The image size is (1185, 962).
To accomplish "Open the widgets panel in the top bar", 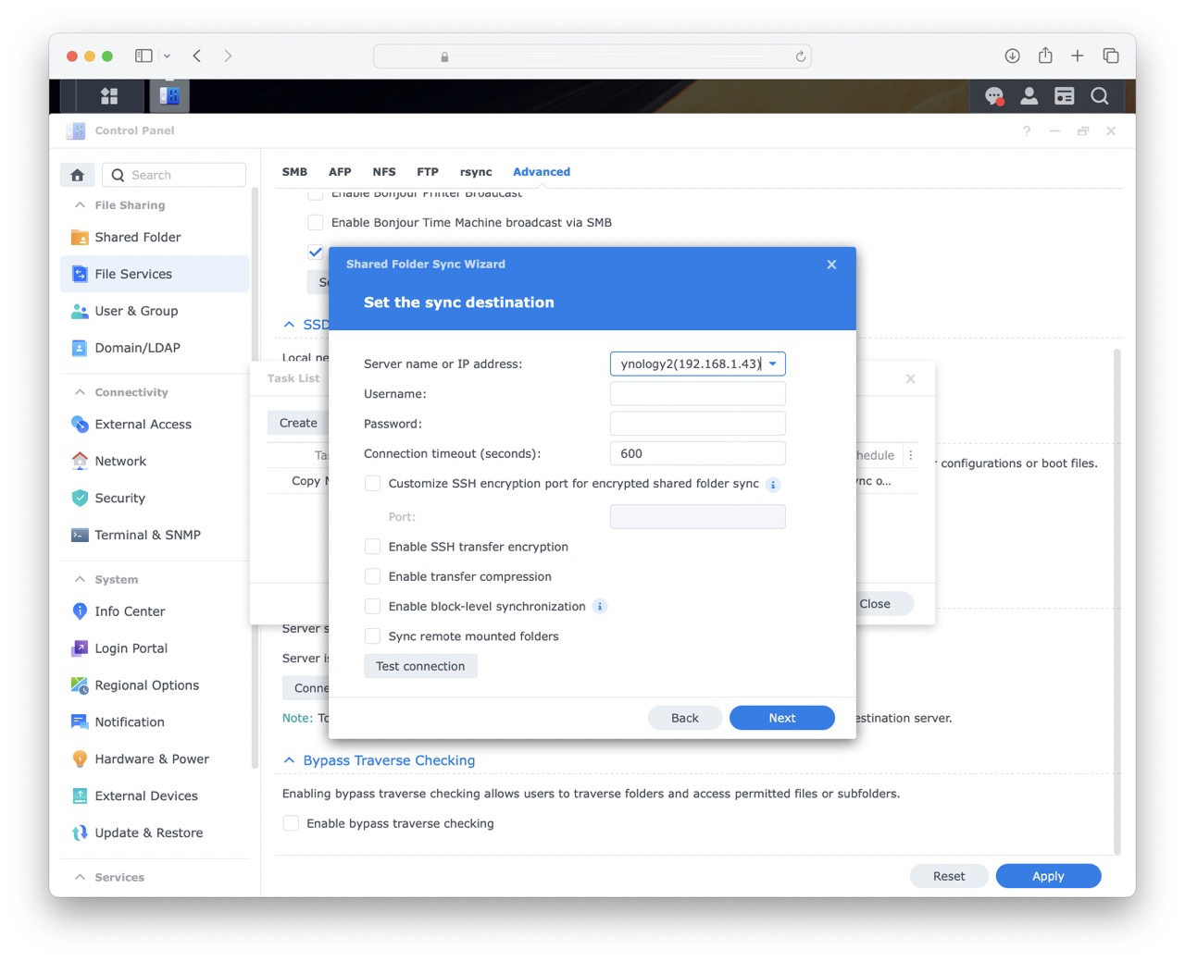I will tap(109, 95).
